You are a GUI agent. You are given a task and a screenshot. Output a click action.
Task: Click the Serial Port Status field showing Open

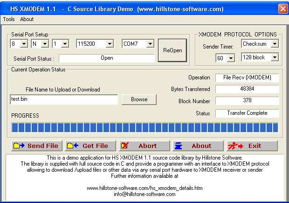click(107, 58)
